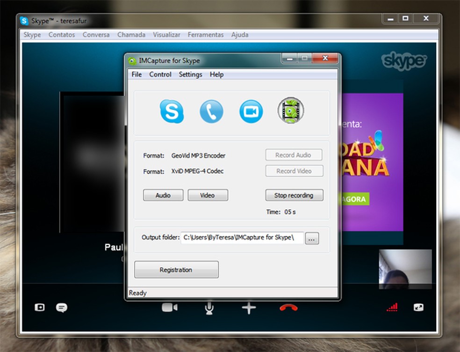Click the self-view webcam thumbnail in Skype
This screenshot has width=460, height=352.
[405, 270]
